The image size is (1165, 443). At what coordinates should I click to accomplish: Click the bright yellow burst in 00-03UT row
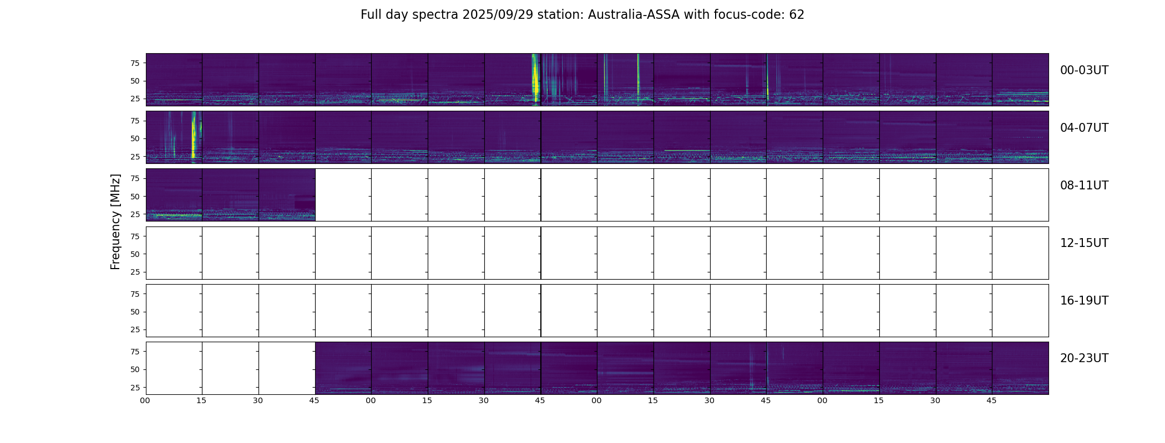tap(535, 78)
